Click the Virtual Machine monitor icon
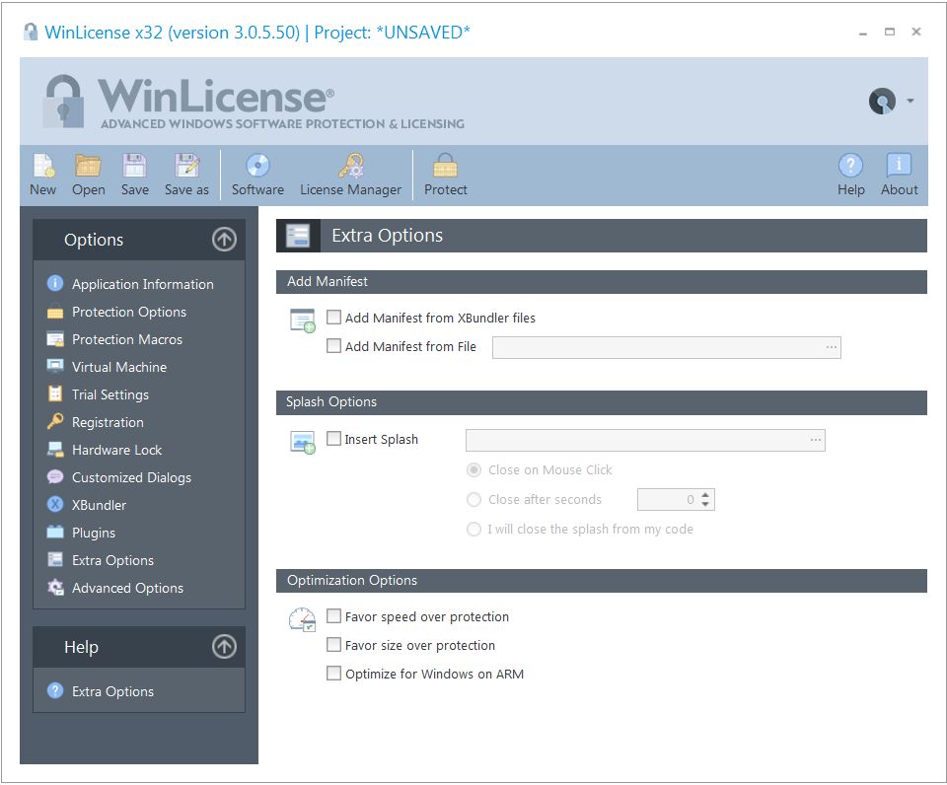 [x=55, y=367]
